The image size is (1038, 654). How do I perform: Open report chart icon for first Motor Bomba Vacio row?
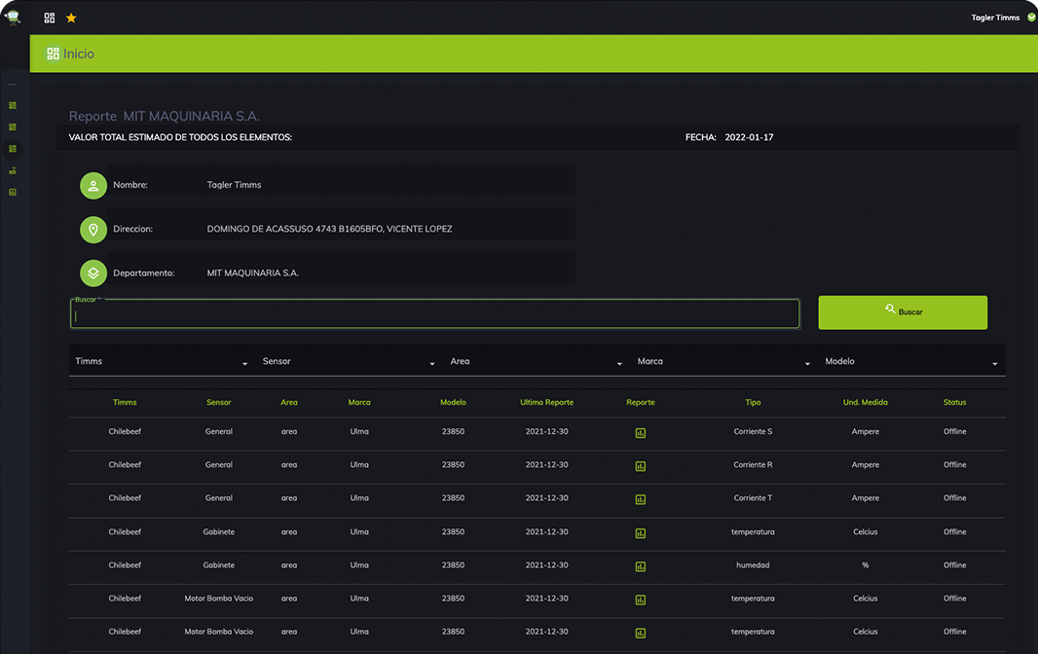click(x=640, y=599)
